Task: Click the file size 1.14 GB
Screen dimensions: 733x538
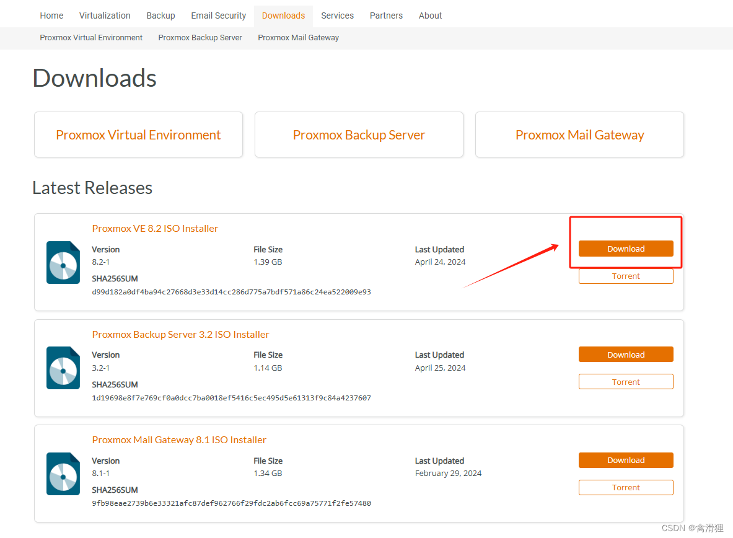Action: [x=268, y=368]
